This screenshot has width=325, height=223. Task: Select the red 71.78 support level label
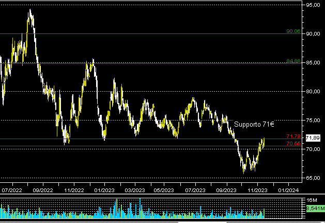point(293,136)
